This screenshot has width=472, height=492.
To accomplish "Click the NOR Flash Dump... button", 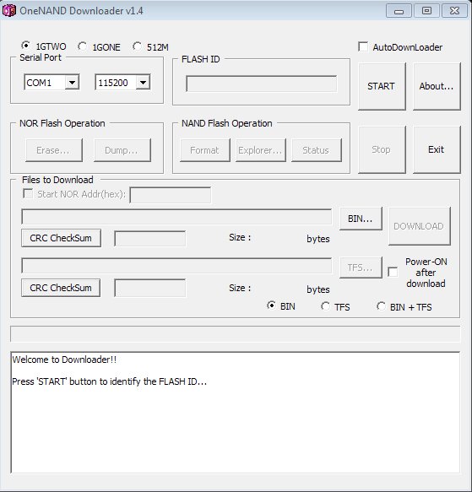I will (x=122, y=150).
